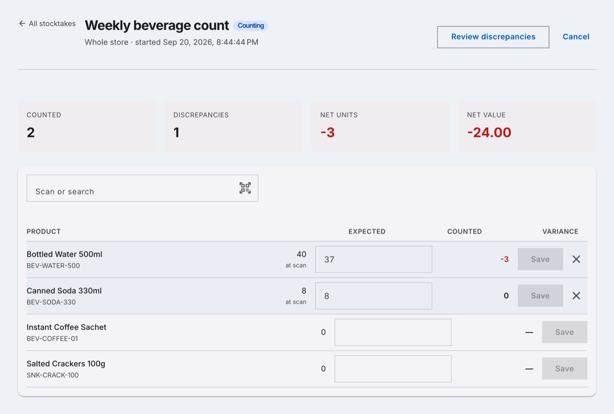Image resolution: width=614 pixels, height=414 pixels.
Task: Click the barcode scanner icon in search field
Action: tap(245, 188)
